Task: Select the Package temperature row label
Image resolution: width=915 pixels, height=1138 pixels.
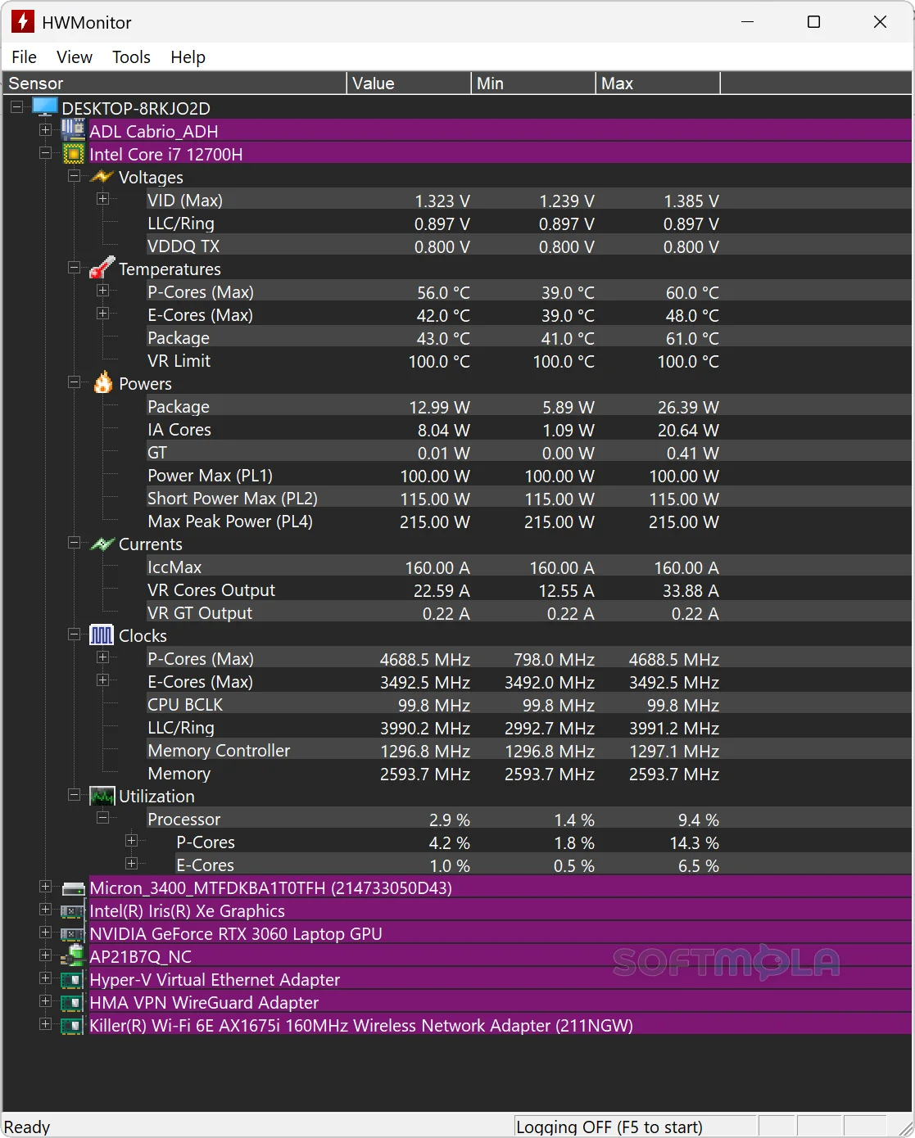Action: [179, 338]
